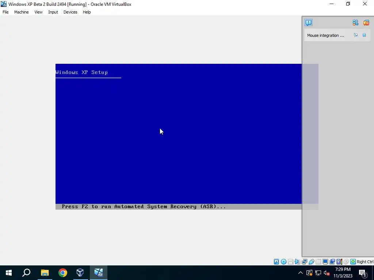The image size is (374, 280).
Task: Open Windows taskbar search
Action: pyautogui.click(x=26, y=273)
